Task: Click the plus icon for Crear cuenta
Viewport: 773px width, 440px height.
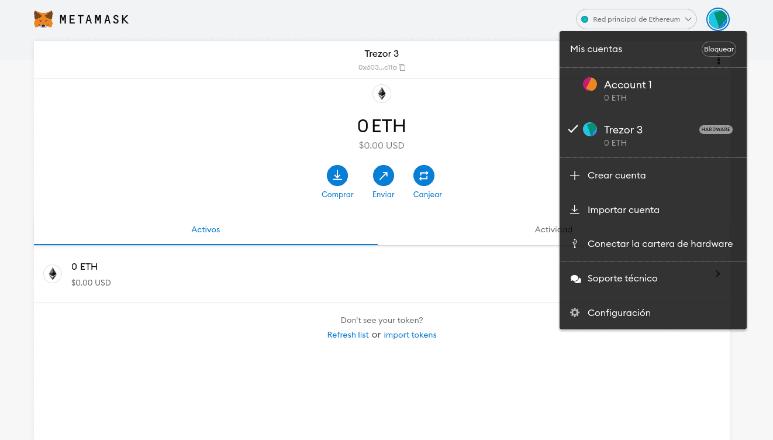Action: pyautogui.click(x=575, y=176)
